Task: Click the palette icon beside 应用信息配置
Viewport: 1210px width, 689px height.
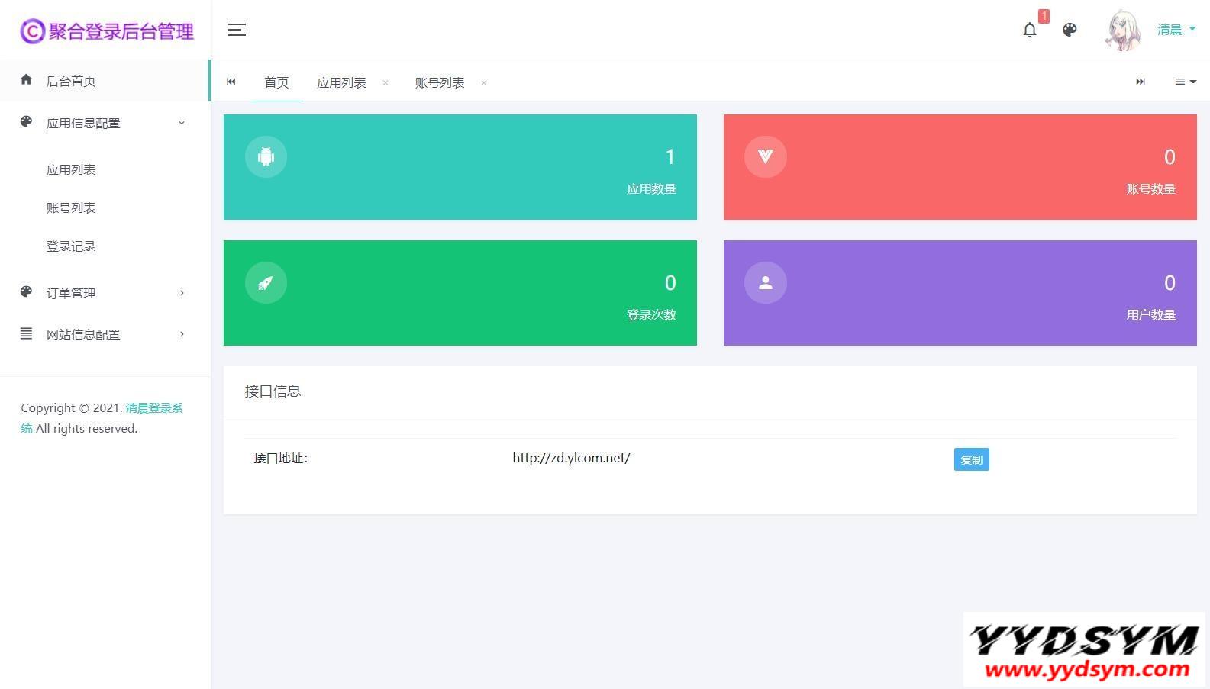Action: click(x=26, y=122)
